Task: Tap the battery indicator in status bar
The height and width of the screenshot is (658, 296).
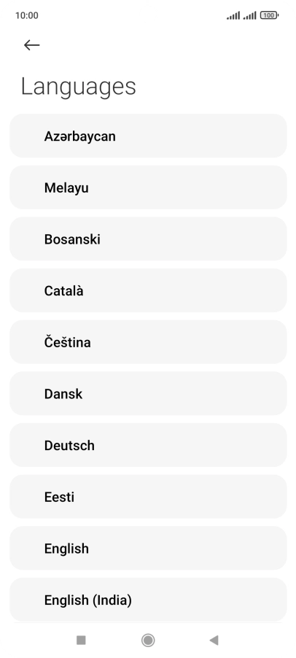Action: pos(269,15)
